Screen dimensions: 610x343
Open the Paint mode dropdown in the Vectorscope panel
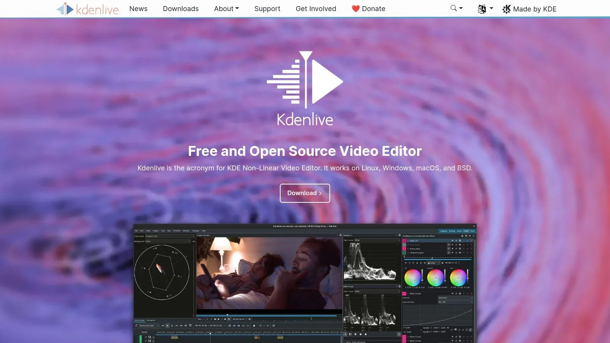point(170,236)
